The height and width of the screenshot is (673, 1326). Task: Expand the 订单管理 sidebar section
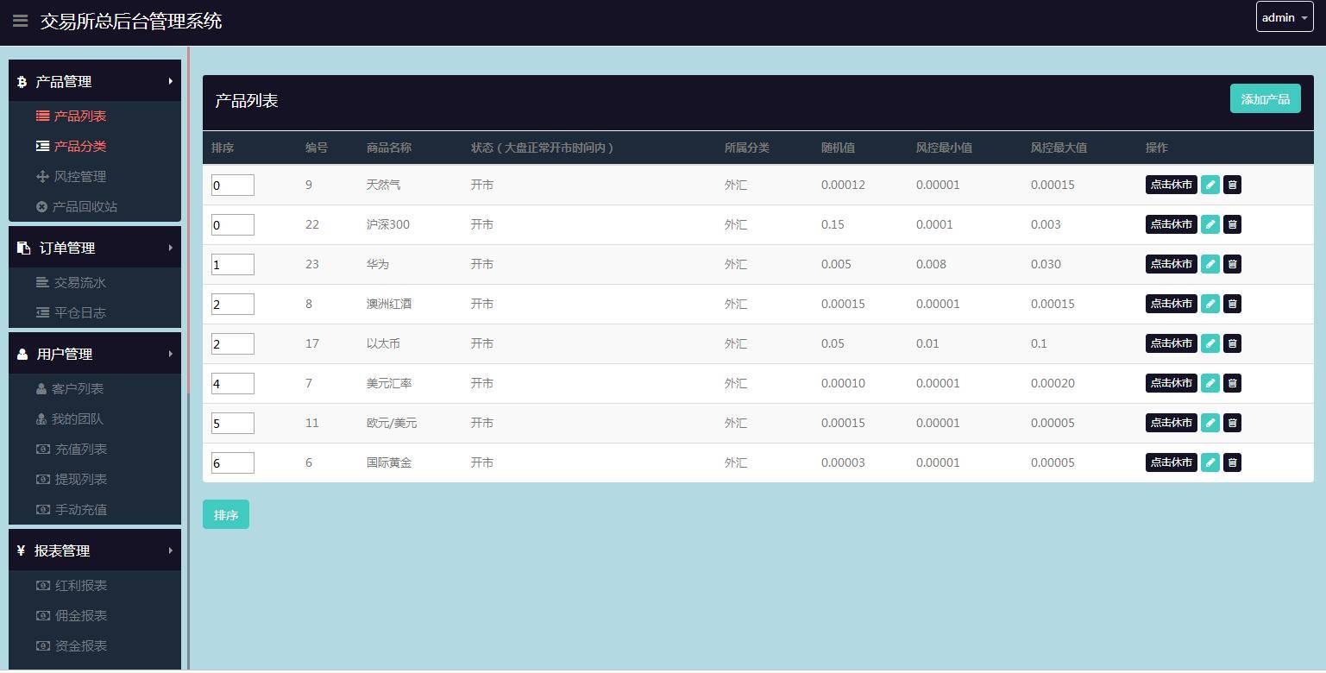point(95,248)
